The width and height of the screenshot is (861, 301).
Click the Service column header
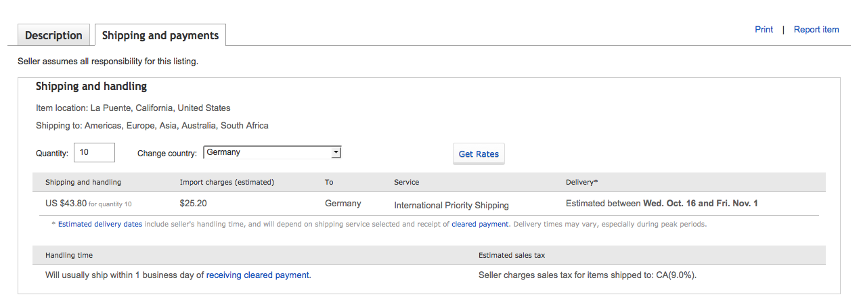(406, 183)
